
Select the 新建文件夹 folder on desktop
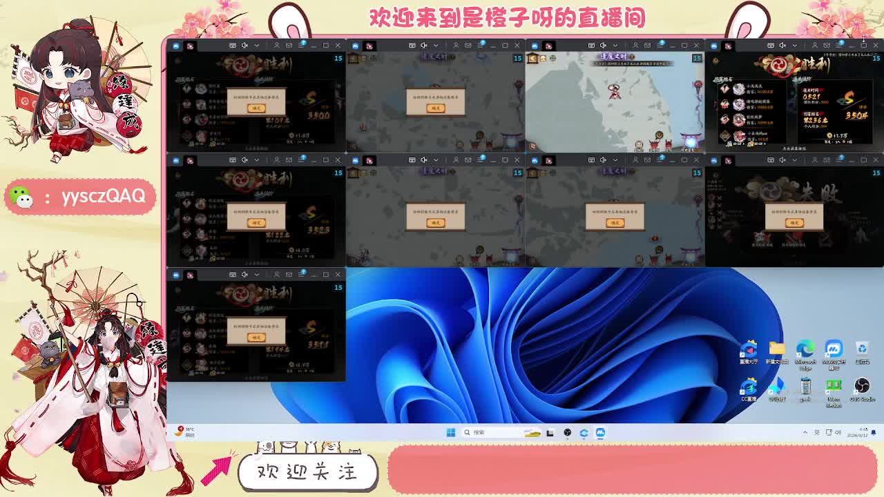coord(777,352)
